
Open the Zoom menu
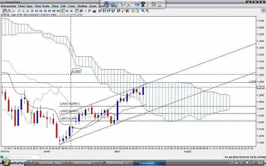(x=93, y=6)
